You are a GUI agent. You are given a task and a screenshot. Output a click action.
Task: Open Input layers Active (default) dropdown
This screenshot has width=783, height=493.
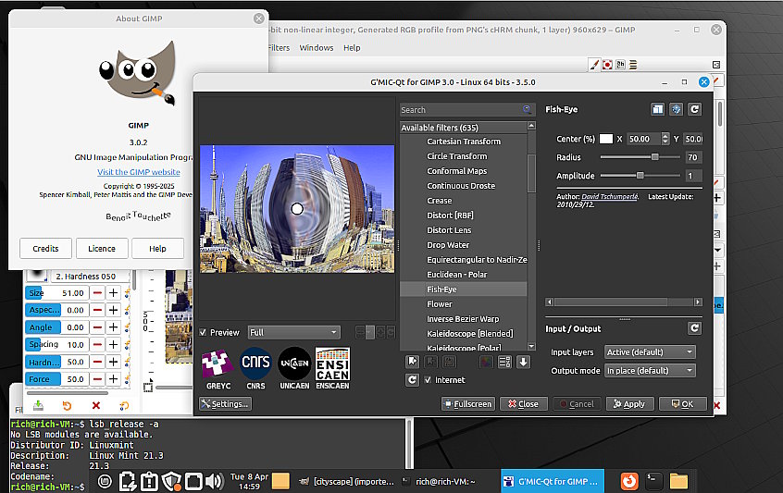point(650,352)
